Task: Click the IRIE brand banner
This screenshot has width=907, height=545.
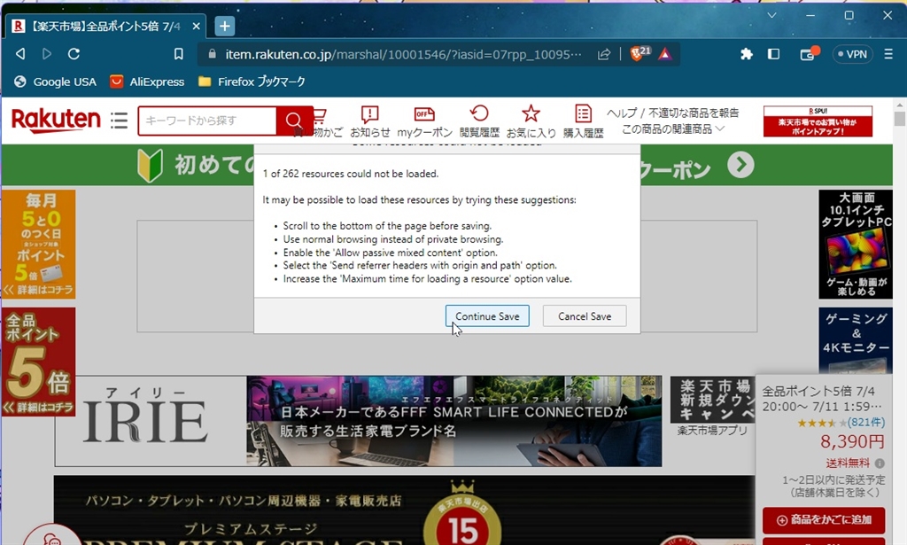Action: 358,421
